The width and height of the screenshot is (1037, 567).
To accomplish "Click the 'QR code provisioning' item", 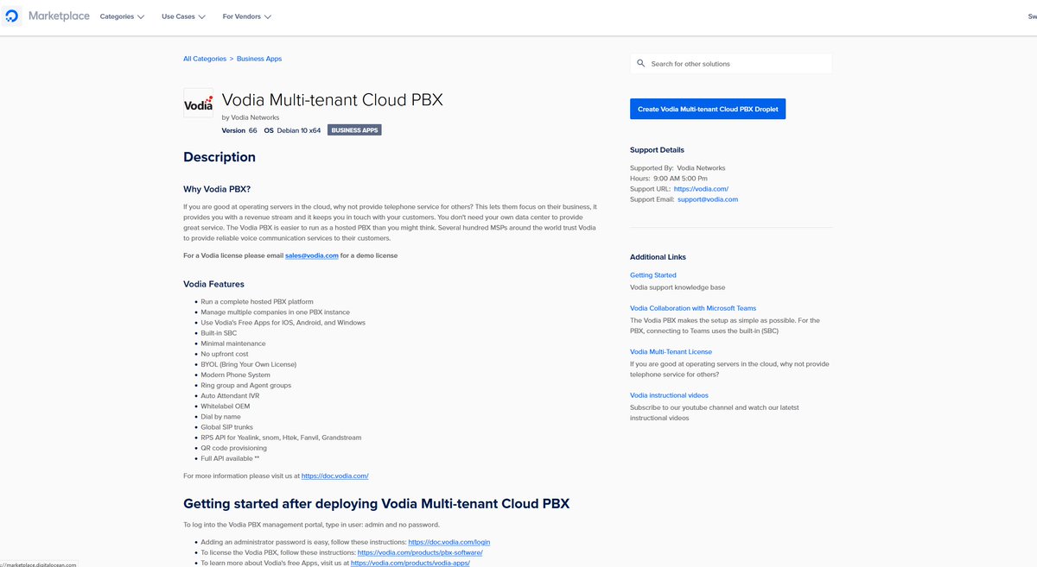I will tap(234, 448).
